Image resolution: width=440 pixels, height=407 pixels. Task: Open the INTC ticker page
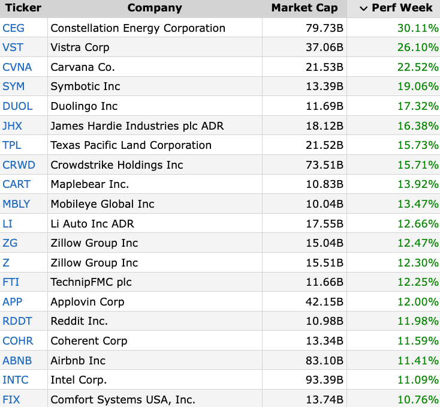pos(16,380)
